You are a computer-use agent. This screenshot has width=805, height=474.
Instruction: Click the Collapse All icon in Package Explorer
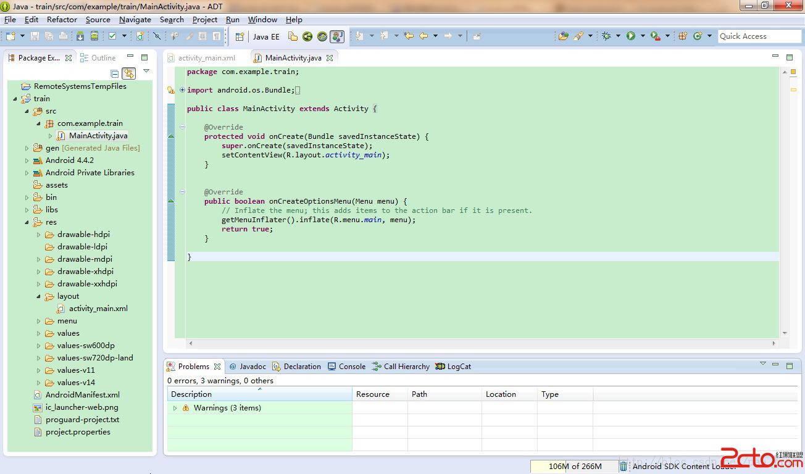click(x=114, y=73)
